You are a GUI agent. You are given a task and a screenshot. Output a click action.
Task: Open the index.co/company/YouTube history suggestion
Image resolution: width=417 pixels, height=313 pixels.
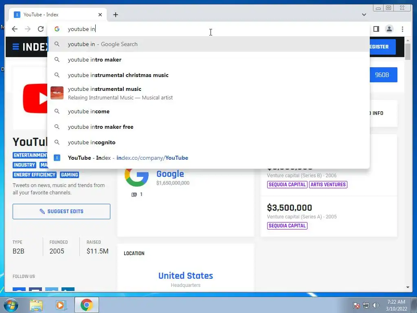(x=208, y=158)
